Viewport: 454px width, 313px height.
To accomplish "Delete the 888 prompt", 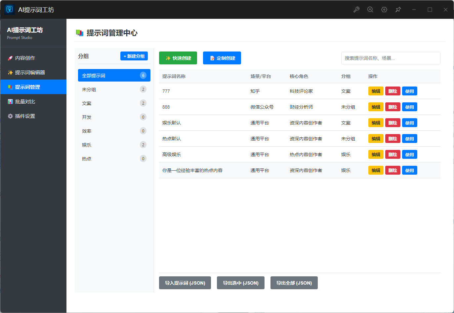I will [x=393, y=107].
